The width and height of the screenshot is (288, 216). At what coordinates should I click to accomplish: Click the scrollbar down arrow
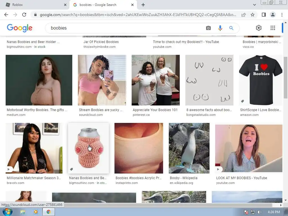tap(285, 200)
